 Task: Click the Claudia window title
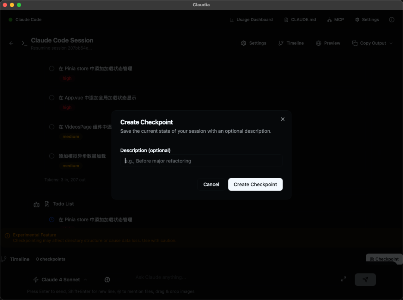pos(201,4)
